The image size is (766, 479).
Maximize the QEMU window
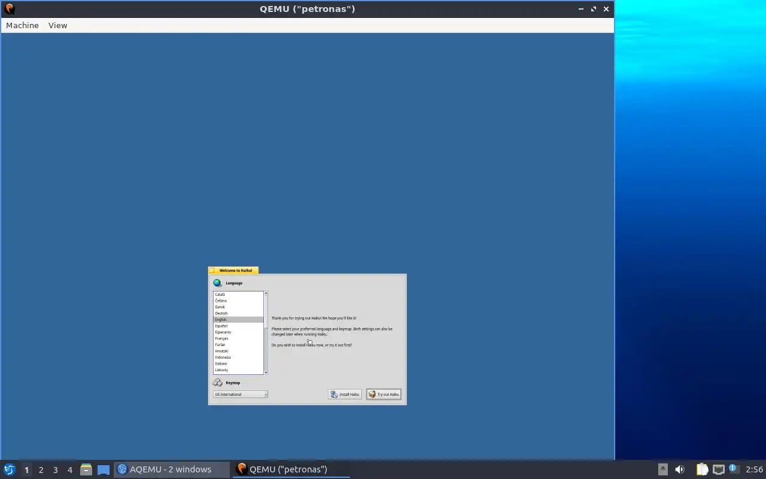click(x=594, y=9)
